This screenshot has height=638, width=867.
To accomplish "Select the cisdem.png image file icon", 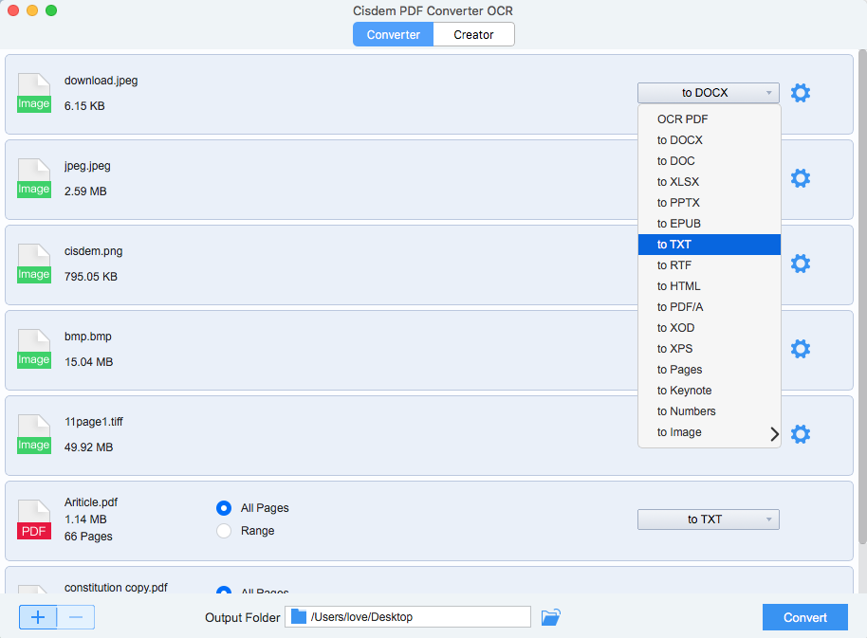I will [x=34, y=264].
